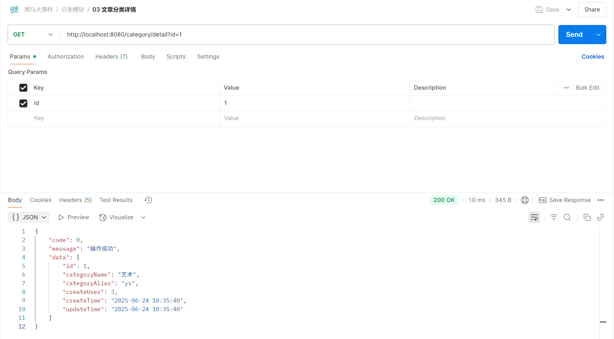This screenshot has height=339, width=614.
Task: Click the link icon in response toolbar
Action: 600,218
